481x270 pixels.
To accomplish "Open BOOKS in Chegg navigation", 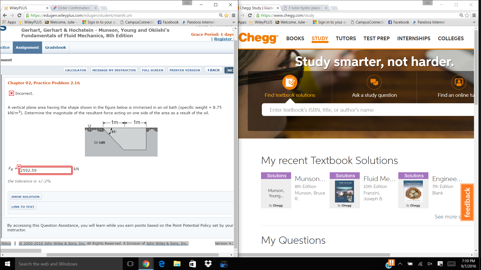I will 295,38.
